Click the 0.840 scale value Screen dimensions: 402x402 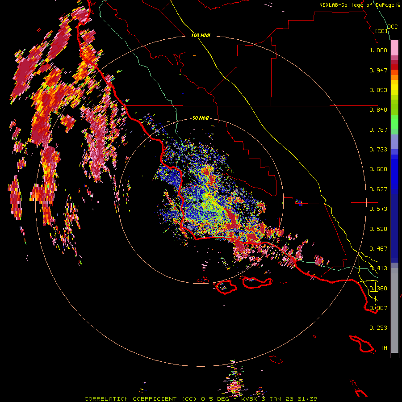[x=378, y=110]
